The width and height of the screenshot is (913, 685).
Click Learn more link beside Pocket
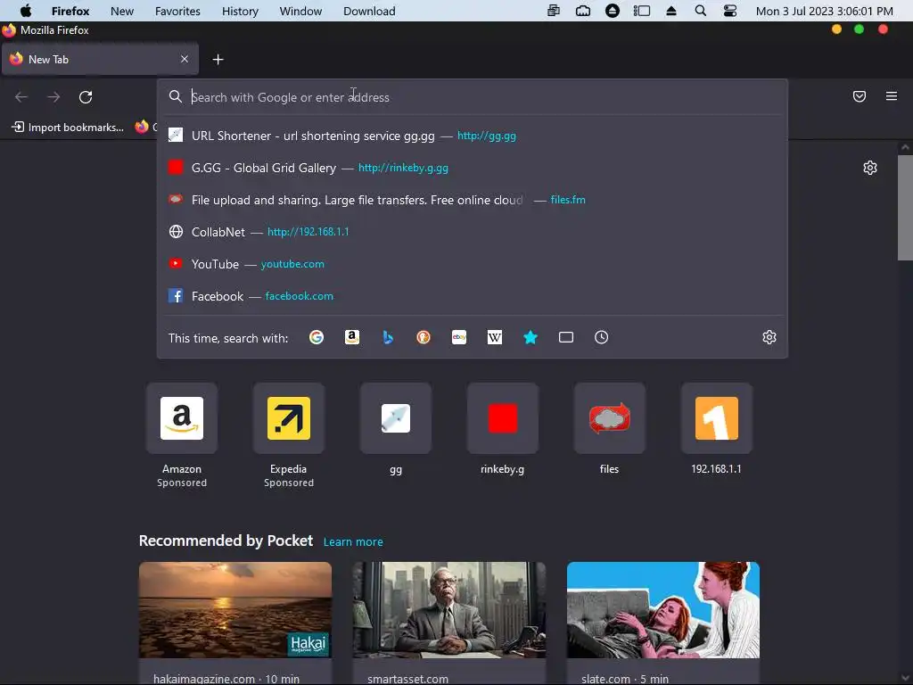tap(353, 541)
